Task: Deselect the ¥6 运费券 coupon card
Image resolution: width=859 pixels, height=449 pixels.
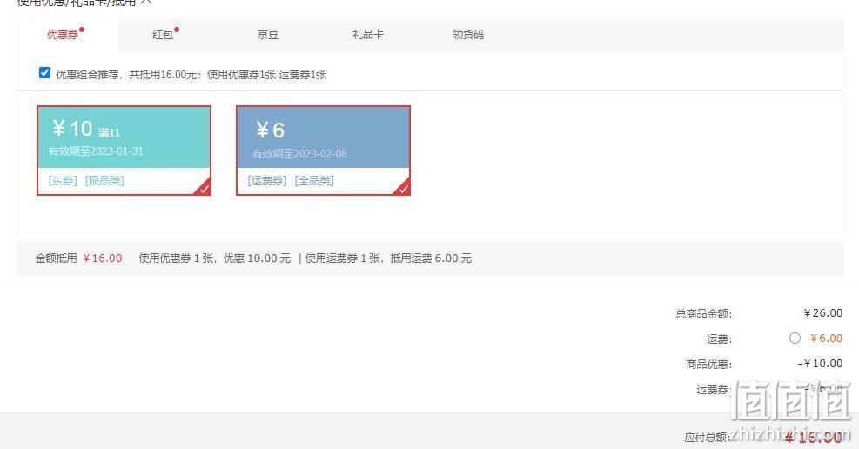Action: tap(323, 151)
